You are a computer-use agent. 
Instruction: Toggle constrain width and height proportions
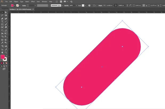click(x=116, y=6)
